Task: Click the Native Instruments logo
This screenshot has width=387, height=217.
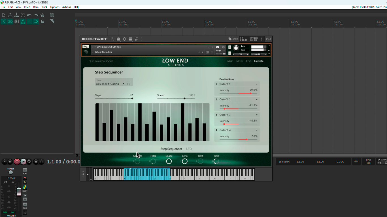Action: pyautogui.click(x=268, y=39)
